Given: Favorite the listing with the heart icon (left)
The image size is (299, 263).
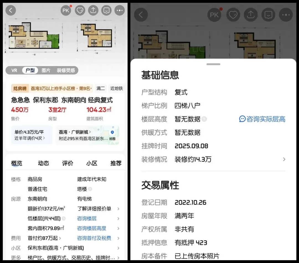Looking at the screenshot, I should pos(80,10).
